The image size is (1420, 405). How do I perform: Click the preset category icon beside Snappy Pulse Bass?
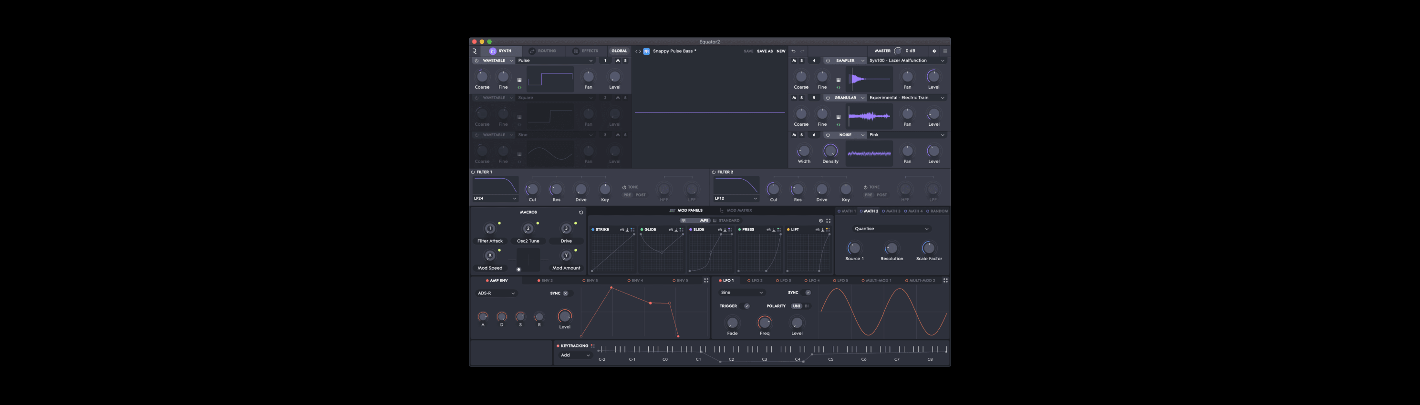tap(646, 51)
